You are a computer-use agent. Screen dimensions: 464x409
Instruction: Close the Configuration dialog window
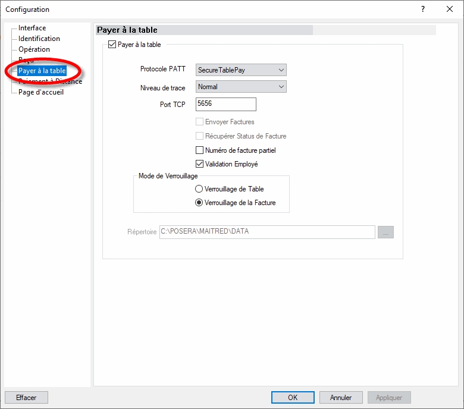(x=450, y=10)
